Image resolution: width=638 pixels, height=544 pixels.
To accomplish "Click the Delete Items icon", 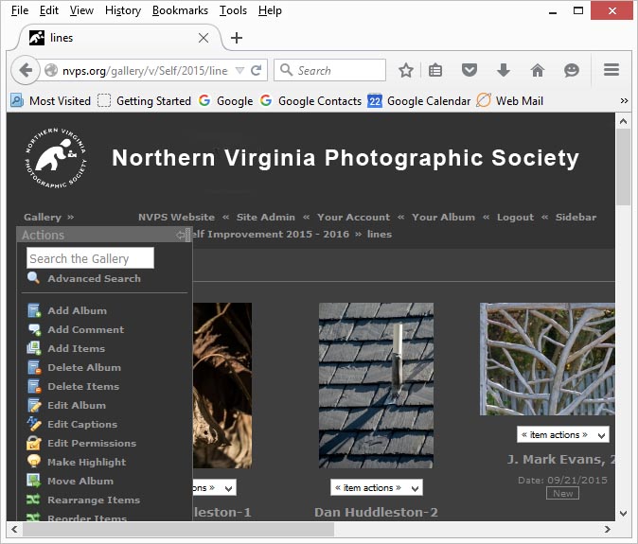I will tap(34, 386).
